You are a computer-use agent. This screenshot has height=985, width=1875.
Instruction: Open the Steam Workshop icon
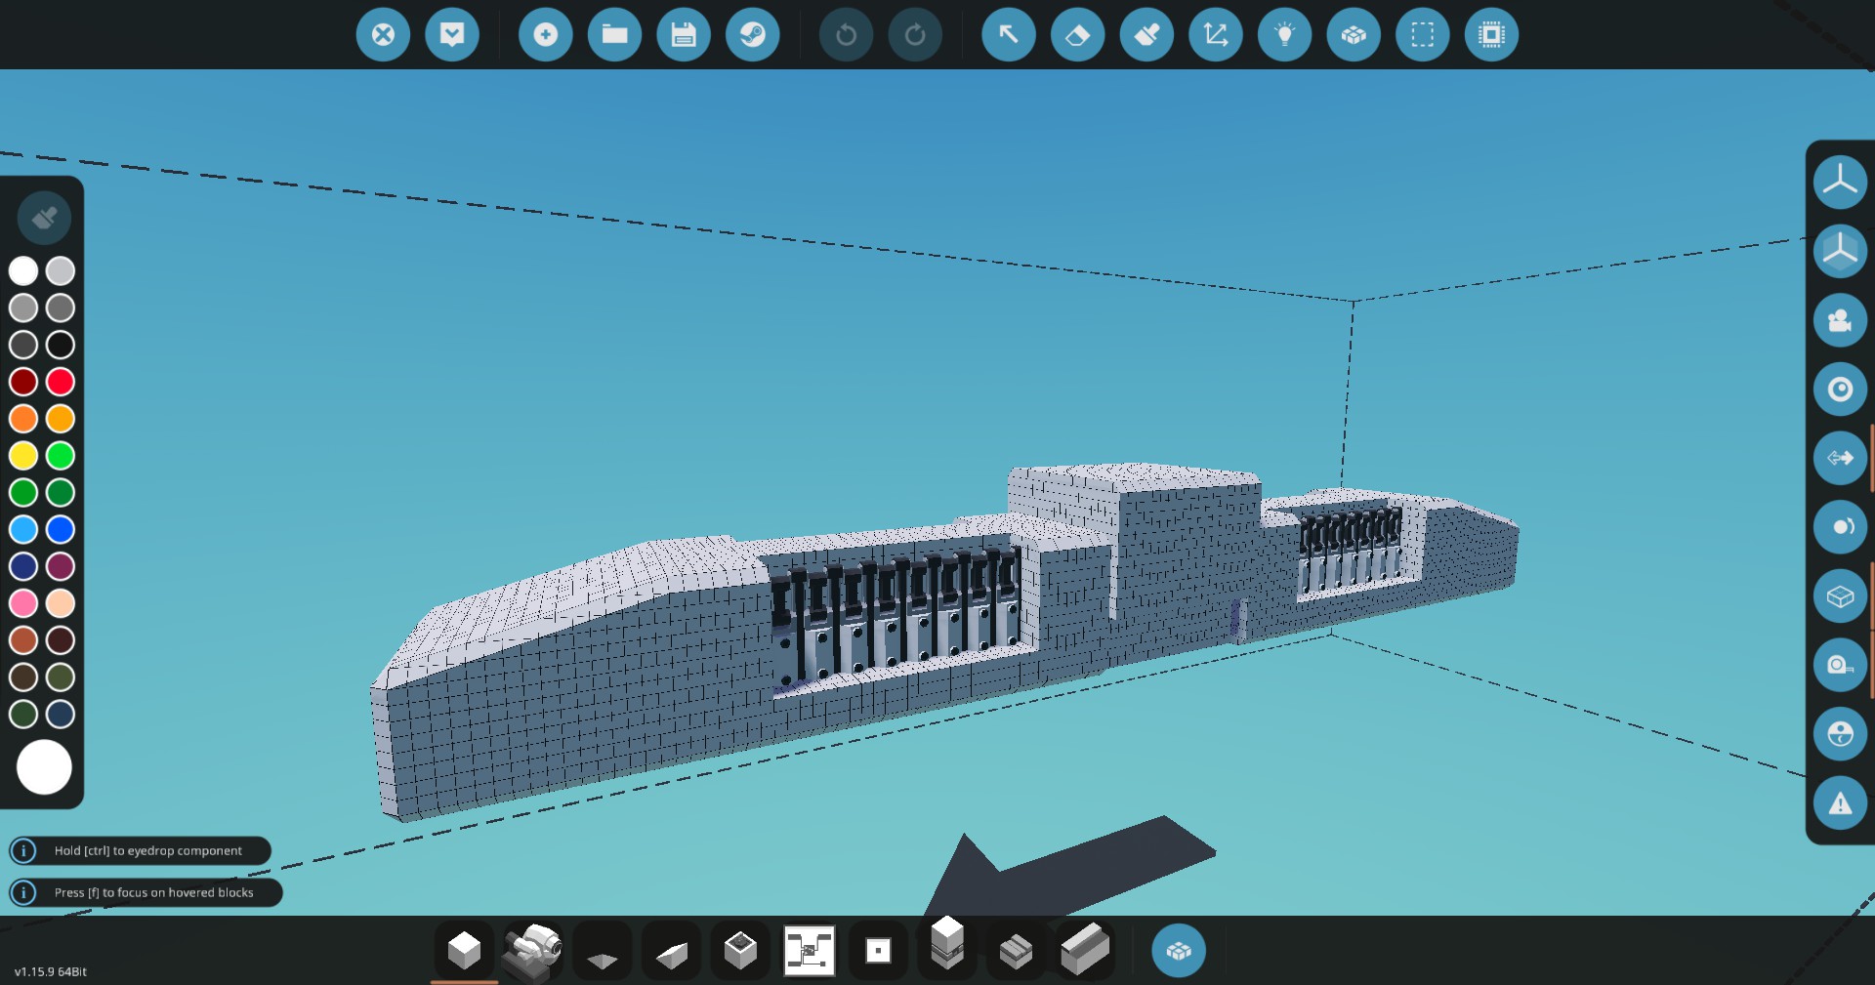pyautogui.click(x=753, y=35)
